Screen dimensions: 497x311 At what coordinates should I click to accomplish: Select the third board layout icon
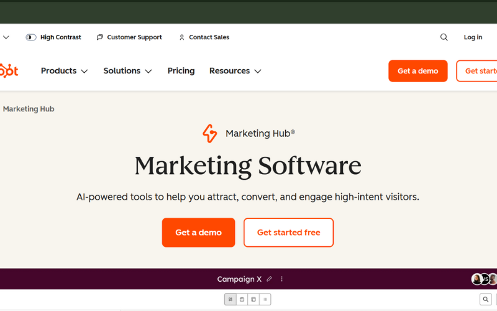pos(253,299)
